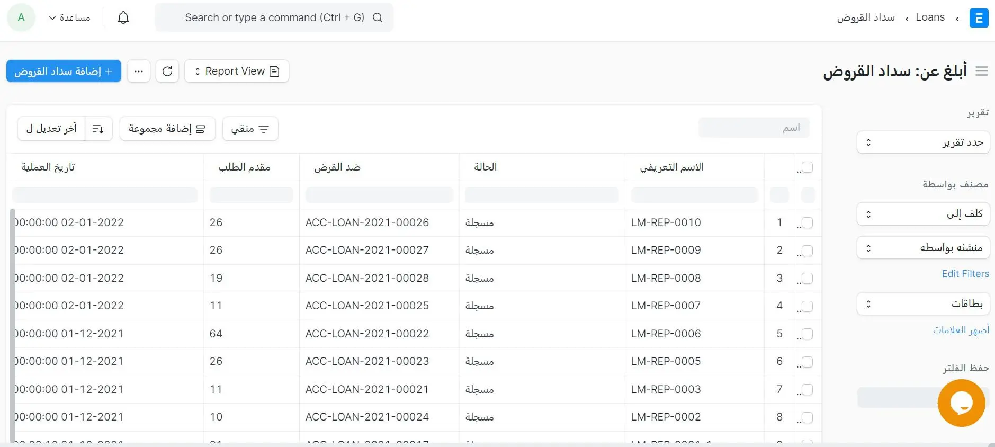
Task: Click the refresh list button
Action: click(167, 71)
